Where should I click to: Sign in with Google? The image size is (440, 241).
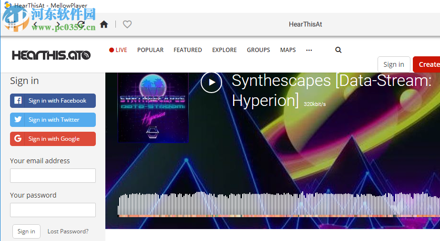[x=53, y=139]
